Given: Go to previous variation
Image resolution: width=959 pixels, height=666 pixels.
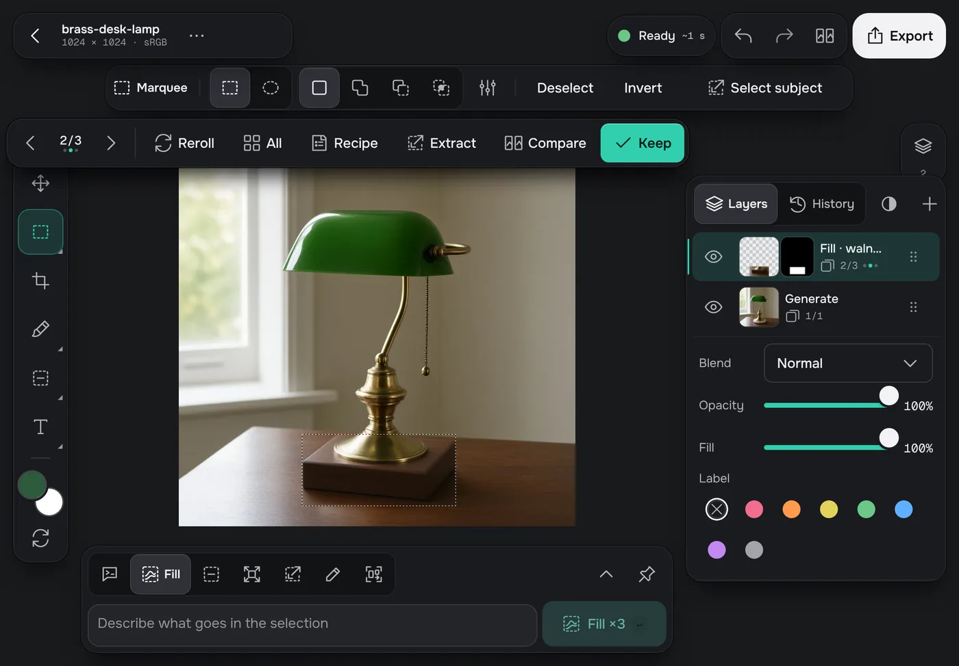Looking at the screenshot, I should point(30,143).
